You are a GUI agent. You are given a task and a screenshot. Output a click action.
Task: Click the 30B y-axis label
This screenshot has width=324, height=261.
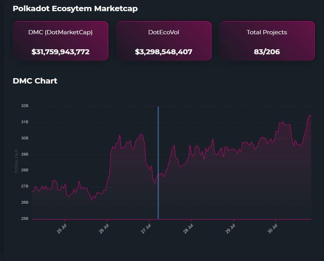pyautogui.click(x=25, y=138)
